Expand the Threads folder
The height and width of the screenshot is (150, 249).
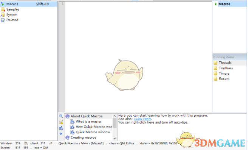point(225,63)
